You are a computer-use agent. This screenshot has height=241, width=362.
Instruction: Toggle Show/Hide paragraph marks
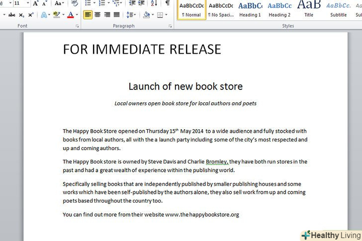(168, 3)
